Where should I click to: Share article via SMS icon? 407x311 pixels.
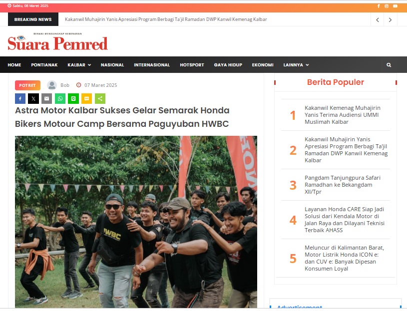87,98
